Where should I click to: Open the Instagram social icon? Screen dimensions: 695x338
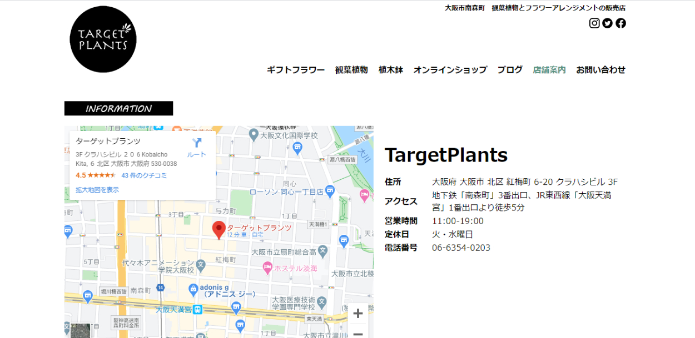594,23
